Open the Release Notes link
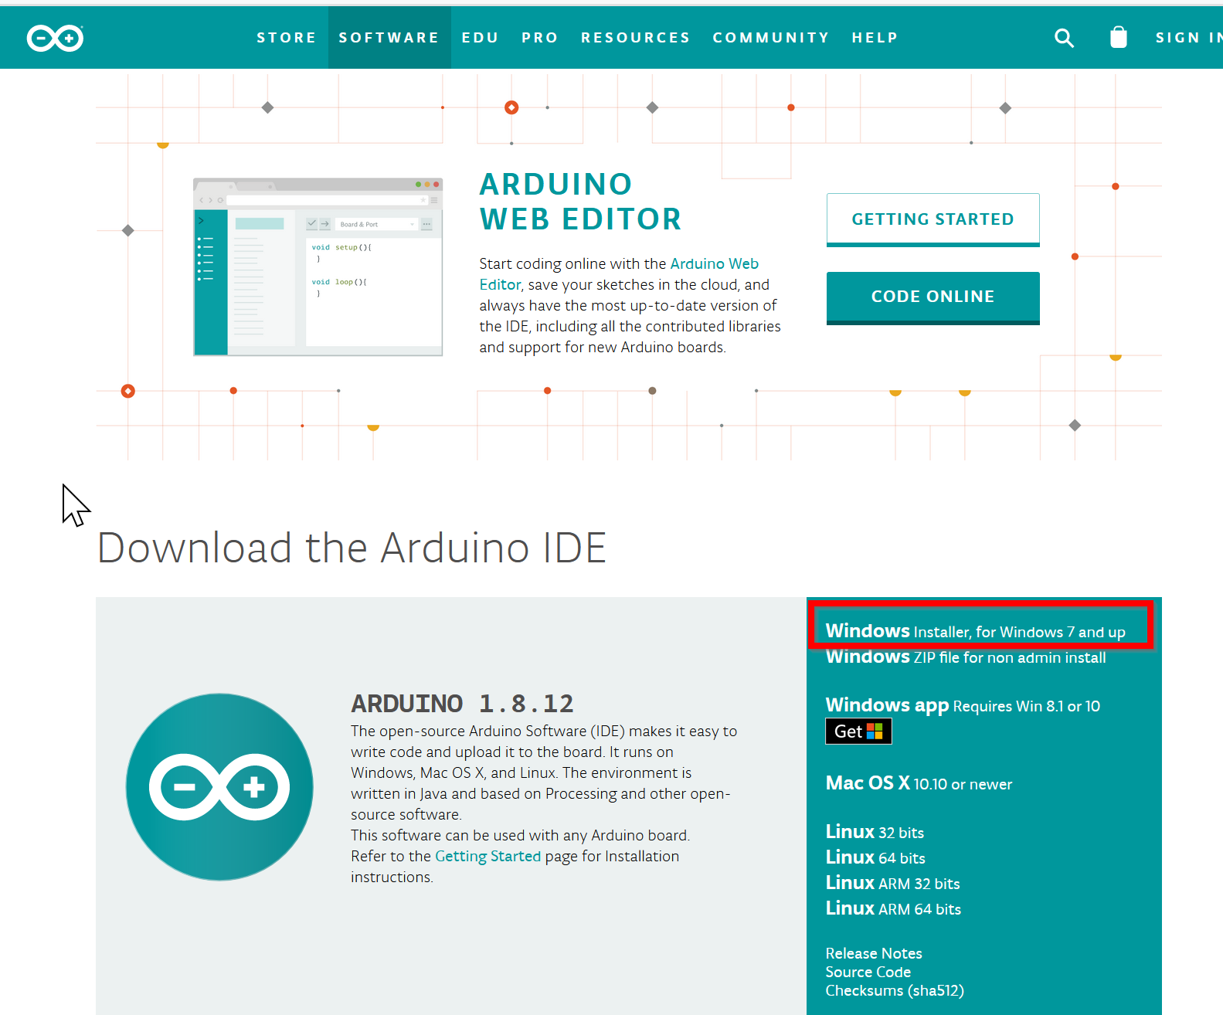 [x=874, y=953]
